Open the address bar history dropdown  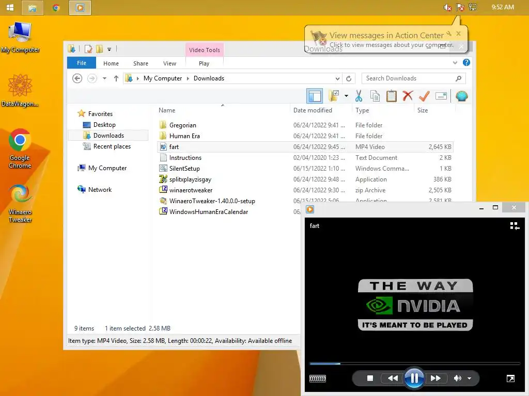[337, 78]
